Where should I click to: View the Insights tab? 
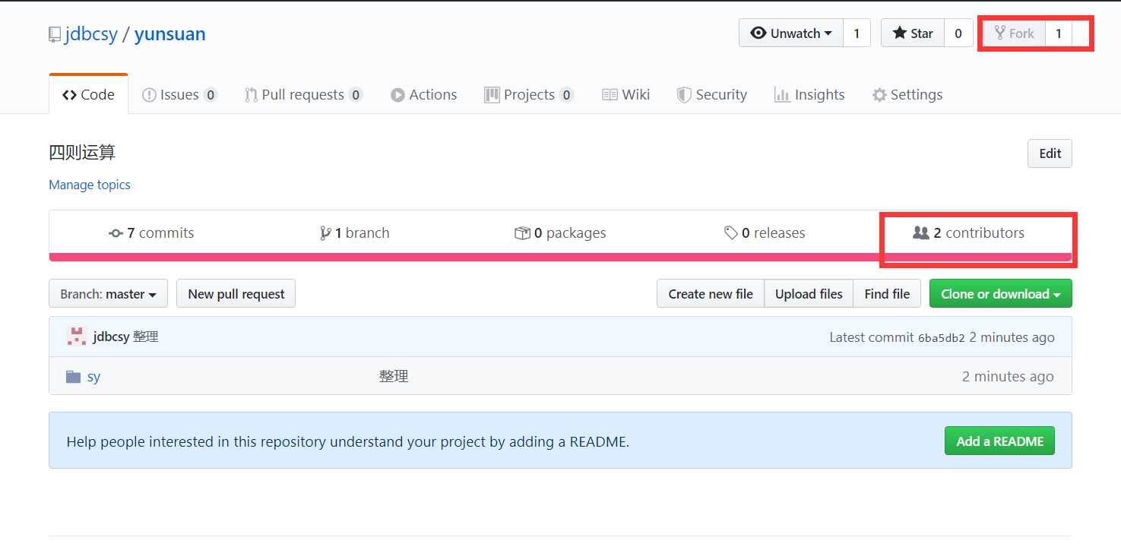click(x=809, y=94)
